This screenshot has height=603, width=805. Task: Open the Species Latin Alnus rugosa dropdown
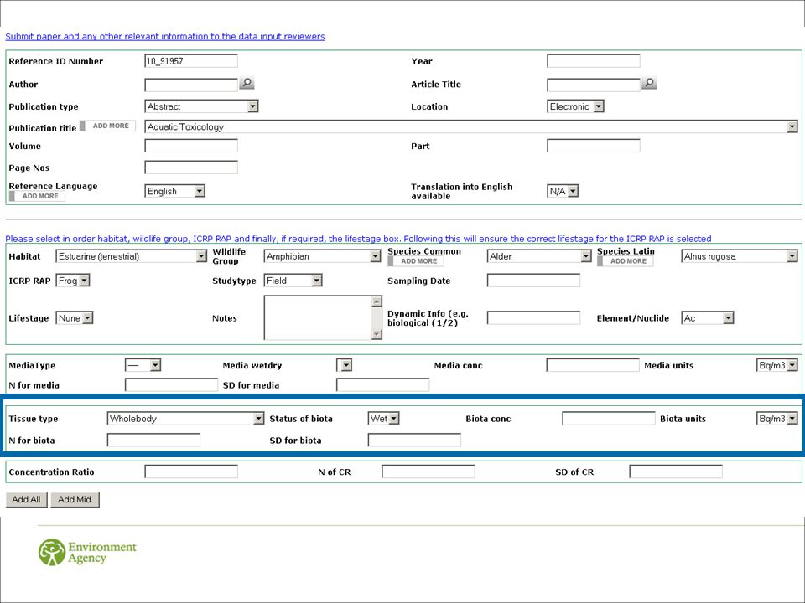[x=740, y=256]
